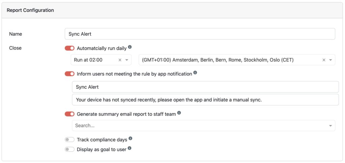The height and width of the screenshot is (163, 345).
Task: Click info icon beside app notification option
Action: coord(195,73)
